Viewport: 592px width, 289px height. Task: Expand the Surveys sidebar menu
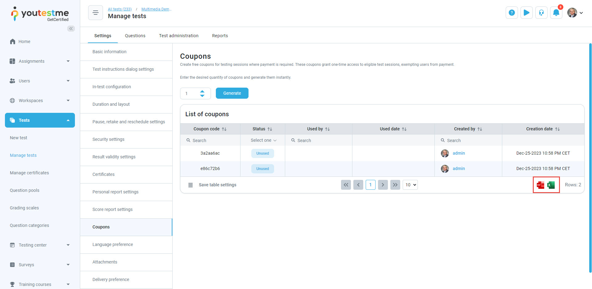coord(68,265)
